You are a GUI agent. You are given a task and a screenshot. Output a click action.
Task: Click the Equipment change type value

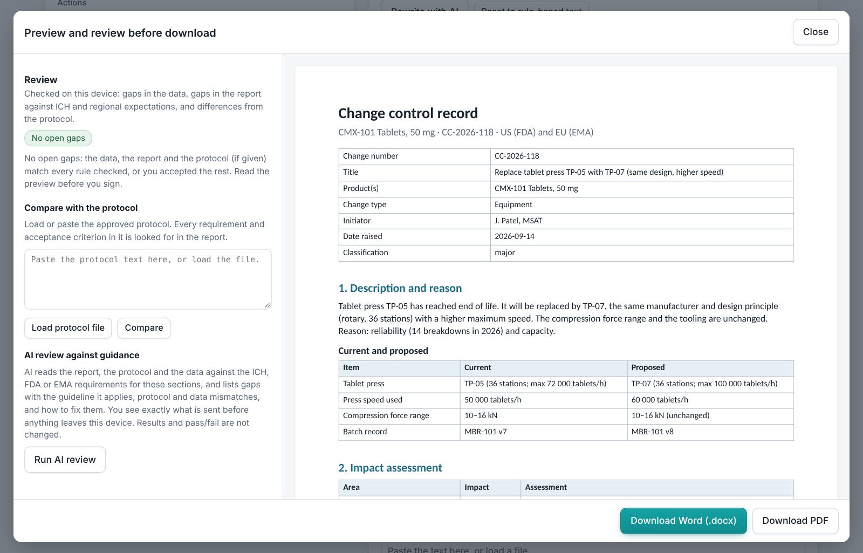tap(642, 205)
